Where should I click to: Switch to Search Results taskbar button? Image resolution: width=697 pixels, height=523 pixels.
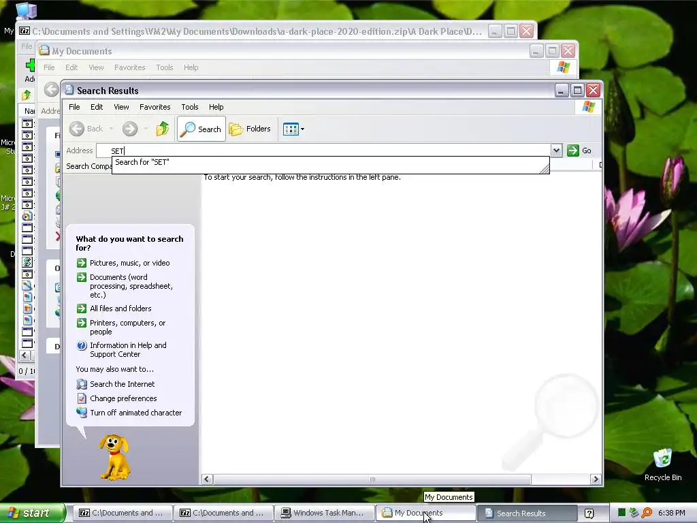526,513
